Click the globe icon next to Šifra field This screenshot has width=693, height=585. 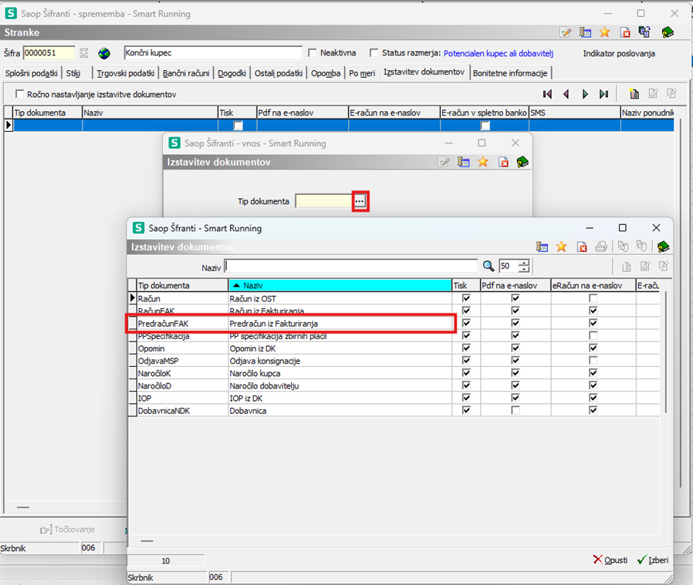tap(104, 53)
